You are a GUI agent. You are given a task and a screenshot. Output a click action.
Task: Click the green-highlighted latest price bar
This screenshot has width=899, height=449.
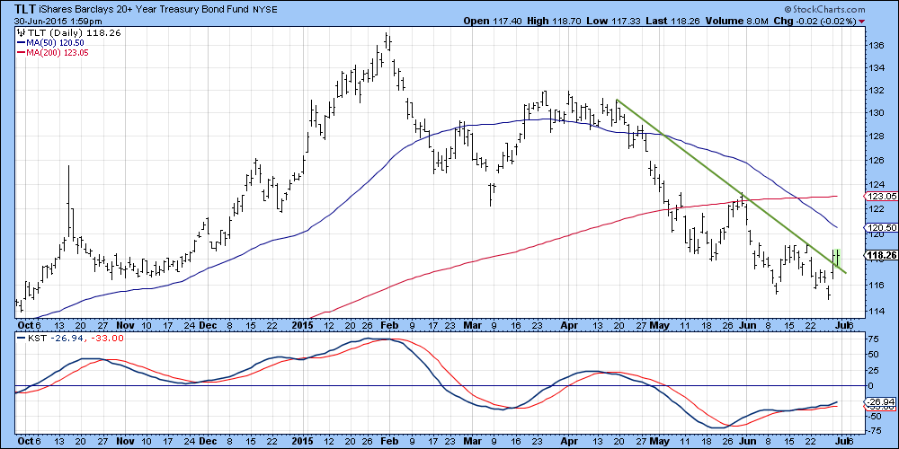pos(837,259)
